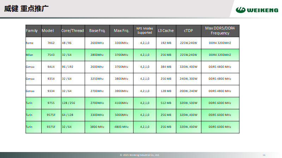Click slide page number 16

(x=264, y=155)
